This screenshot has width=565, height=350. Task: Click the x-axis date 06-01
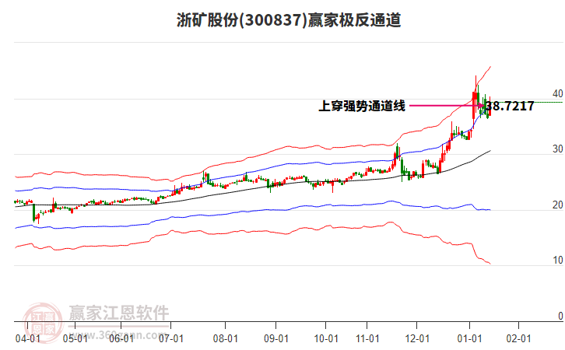click(121, 338)
